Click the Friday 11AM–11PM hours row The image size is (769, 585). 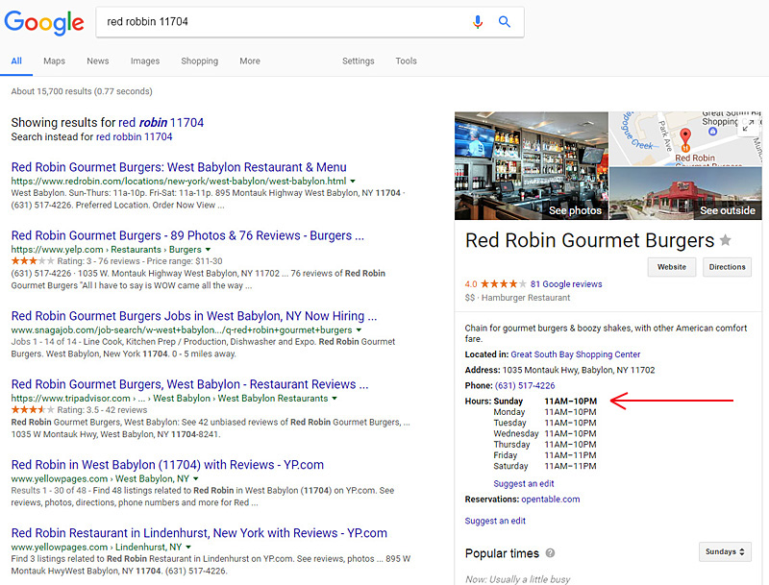pyautogui.click(x=545, y=455)
